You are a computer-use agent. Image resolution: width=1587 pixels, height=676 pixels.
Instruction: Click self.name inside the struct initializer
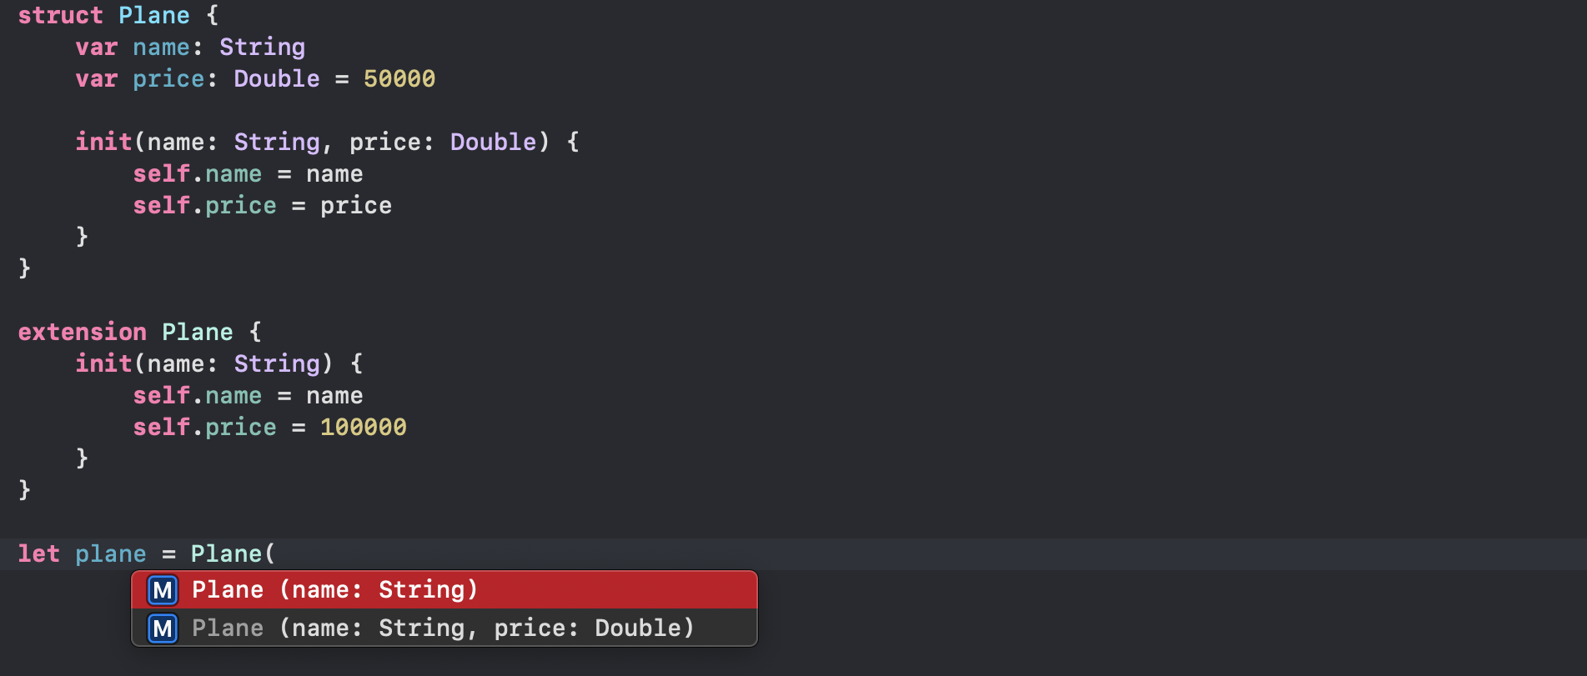[x=204, y=173]
